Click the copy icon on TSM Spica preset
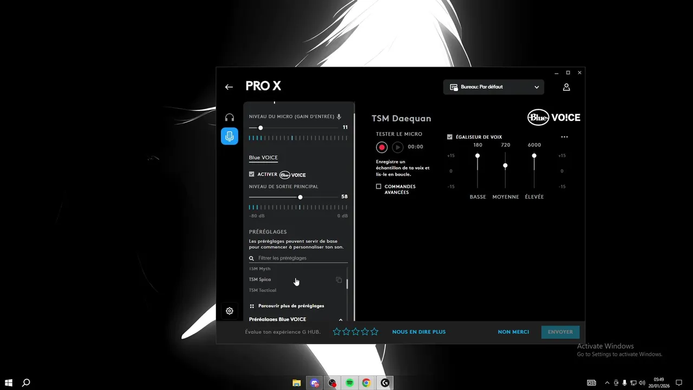 pyautogui.click(x=339, y=279)
